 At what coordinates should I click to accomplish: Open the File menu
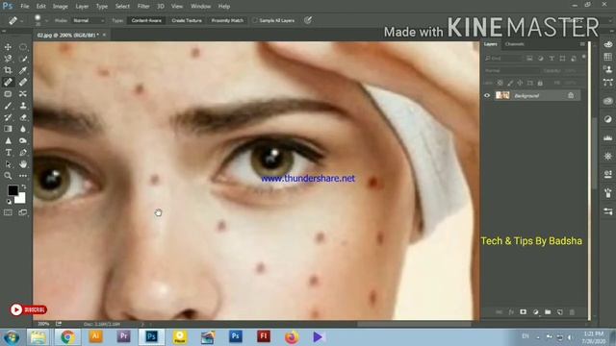(25, 7)
